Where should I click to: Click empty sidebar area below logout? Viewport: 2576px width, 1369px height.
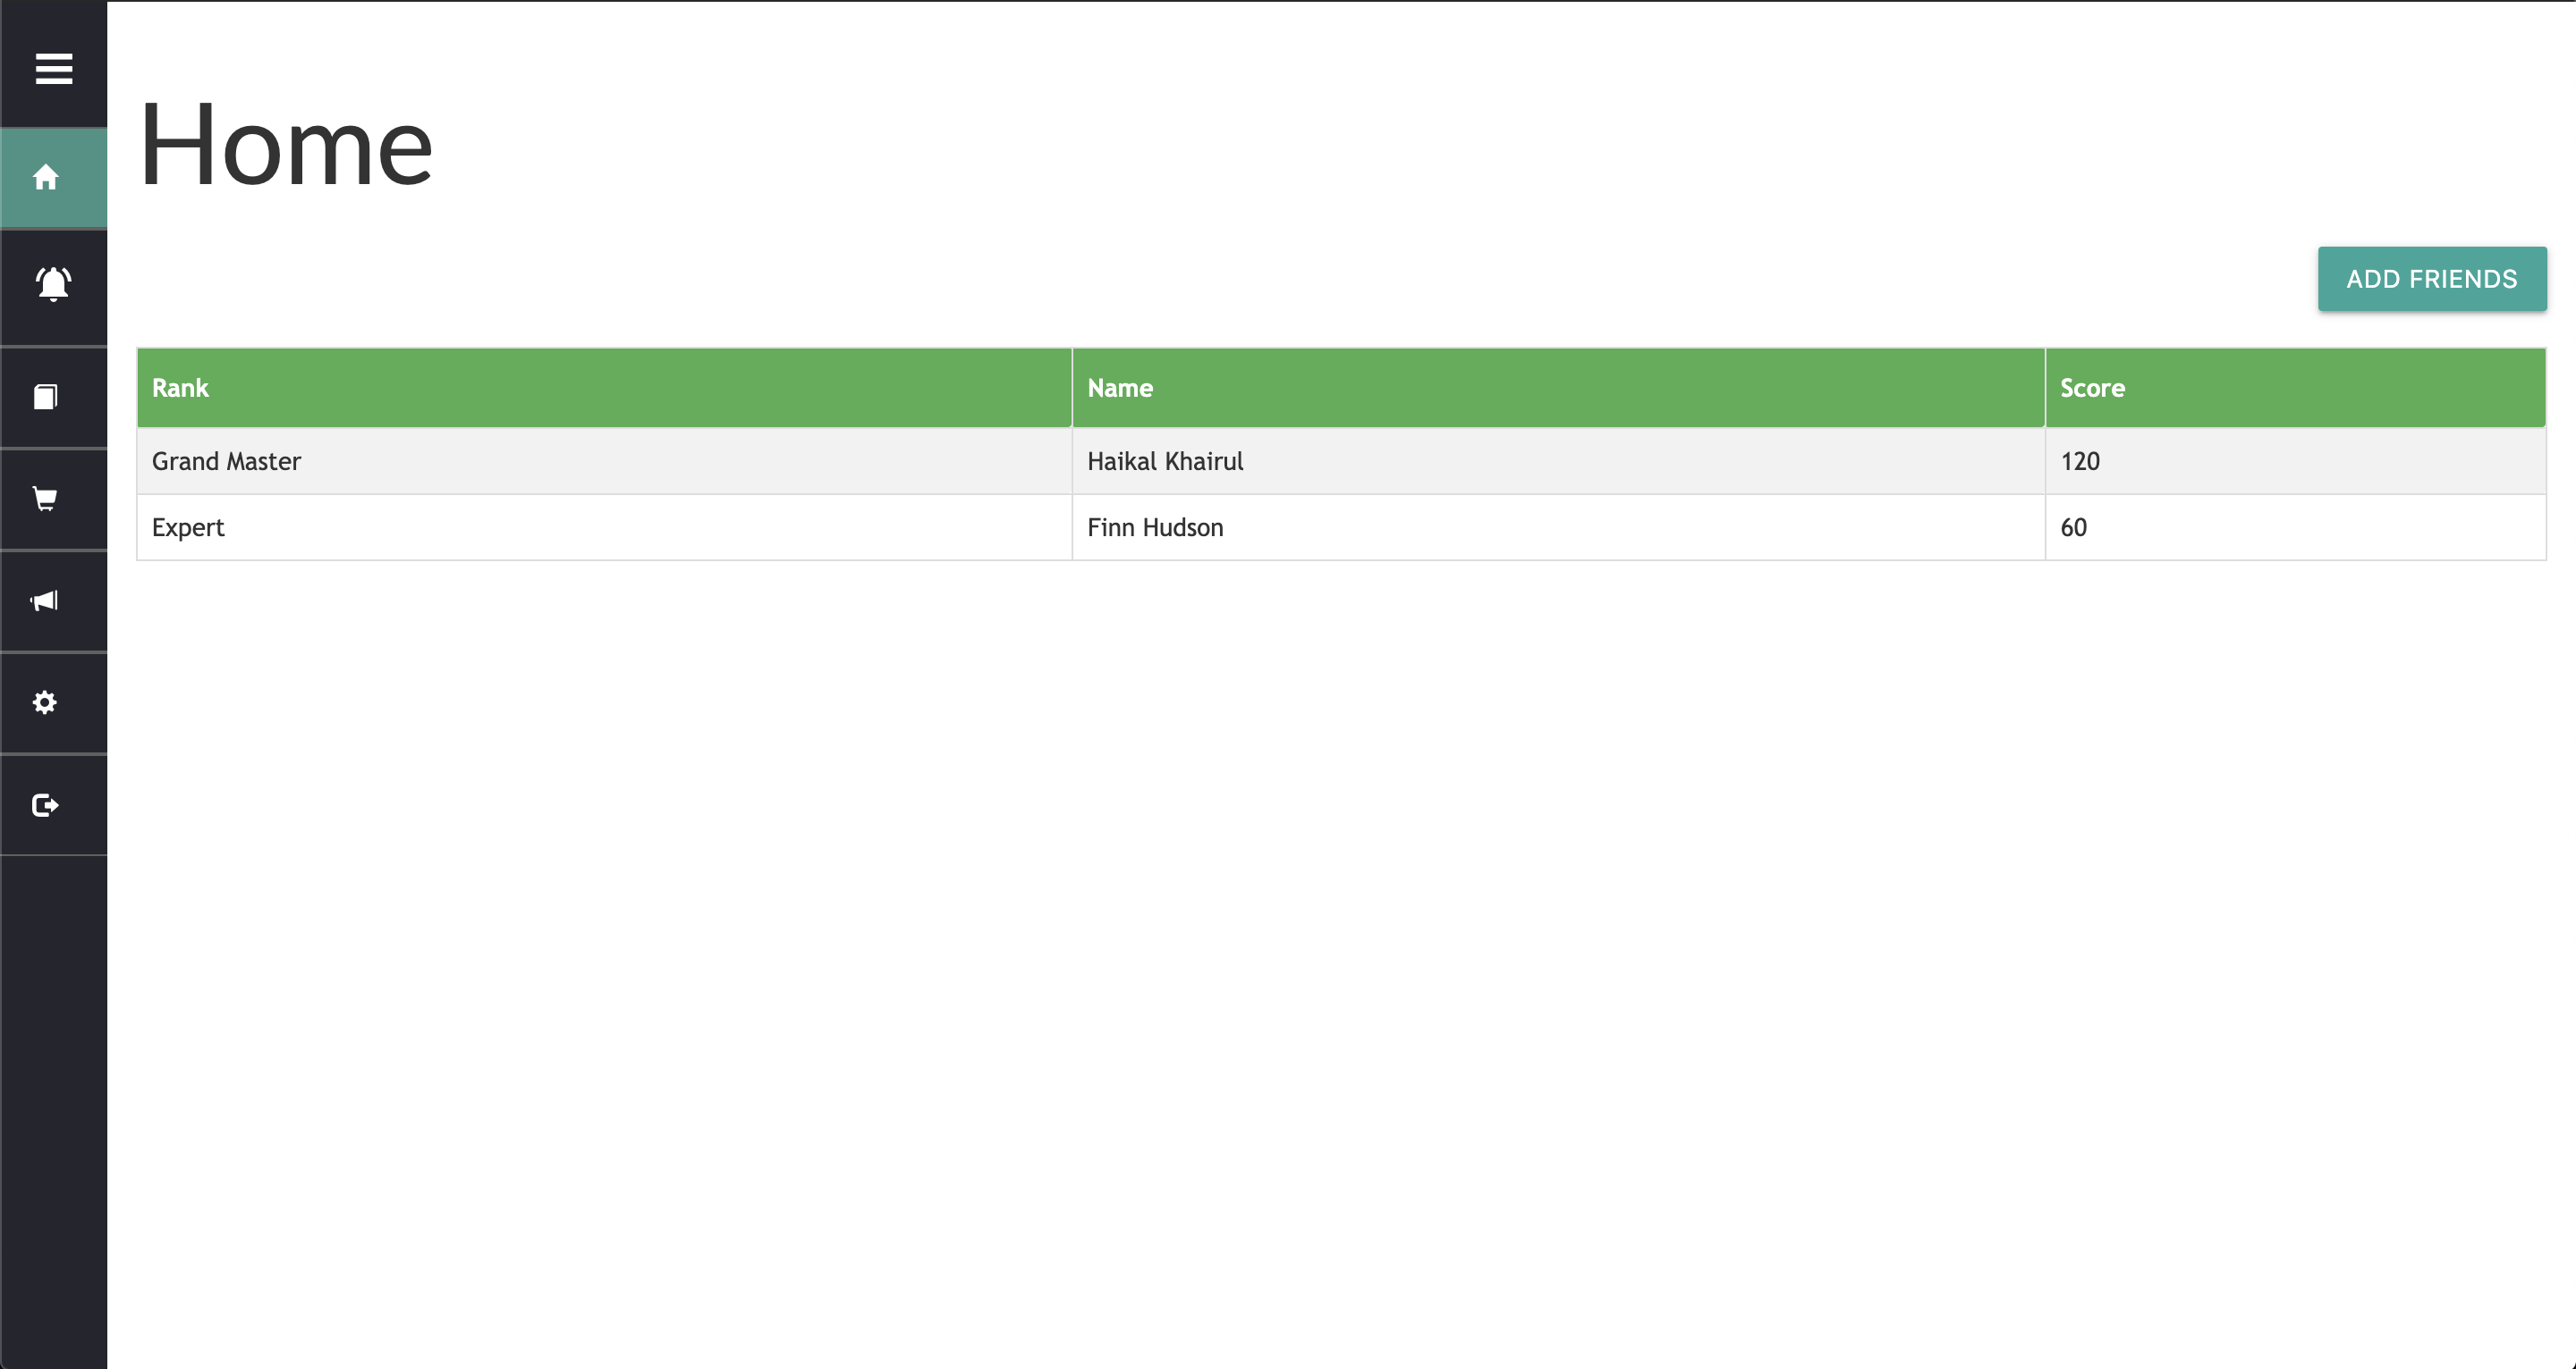click(x=53, y=1099)
